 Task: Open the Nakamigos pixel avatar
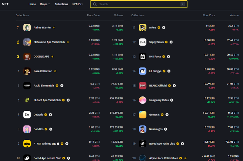pyautogui.click(x=143, y=129)
